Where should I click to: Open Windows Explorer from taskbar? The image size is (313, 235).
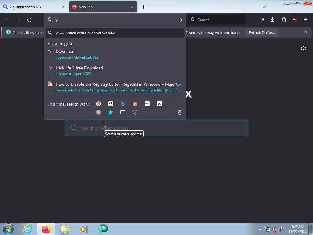click(x=65, y=229)
